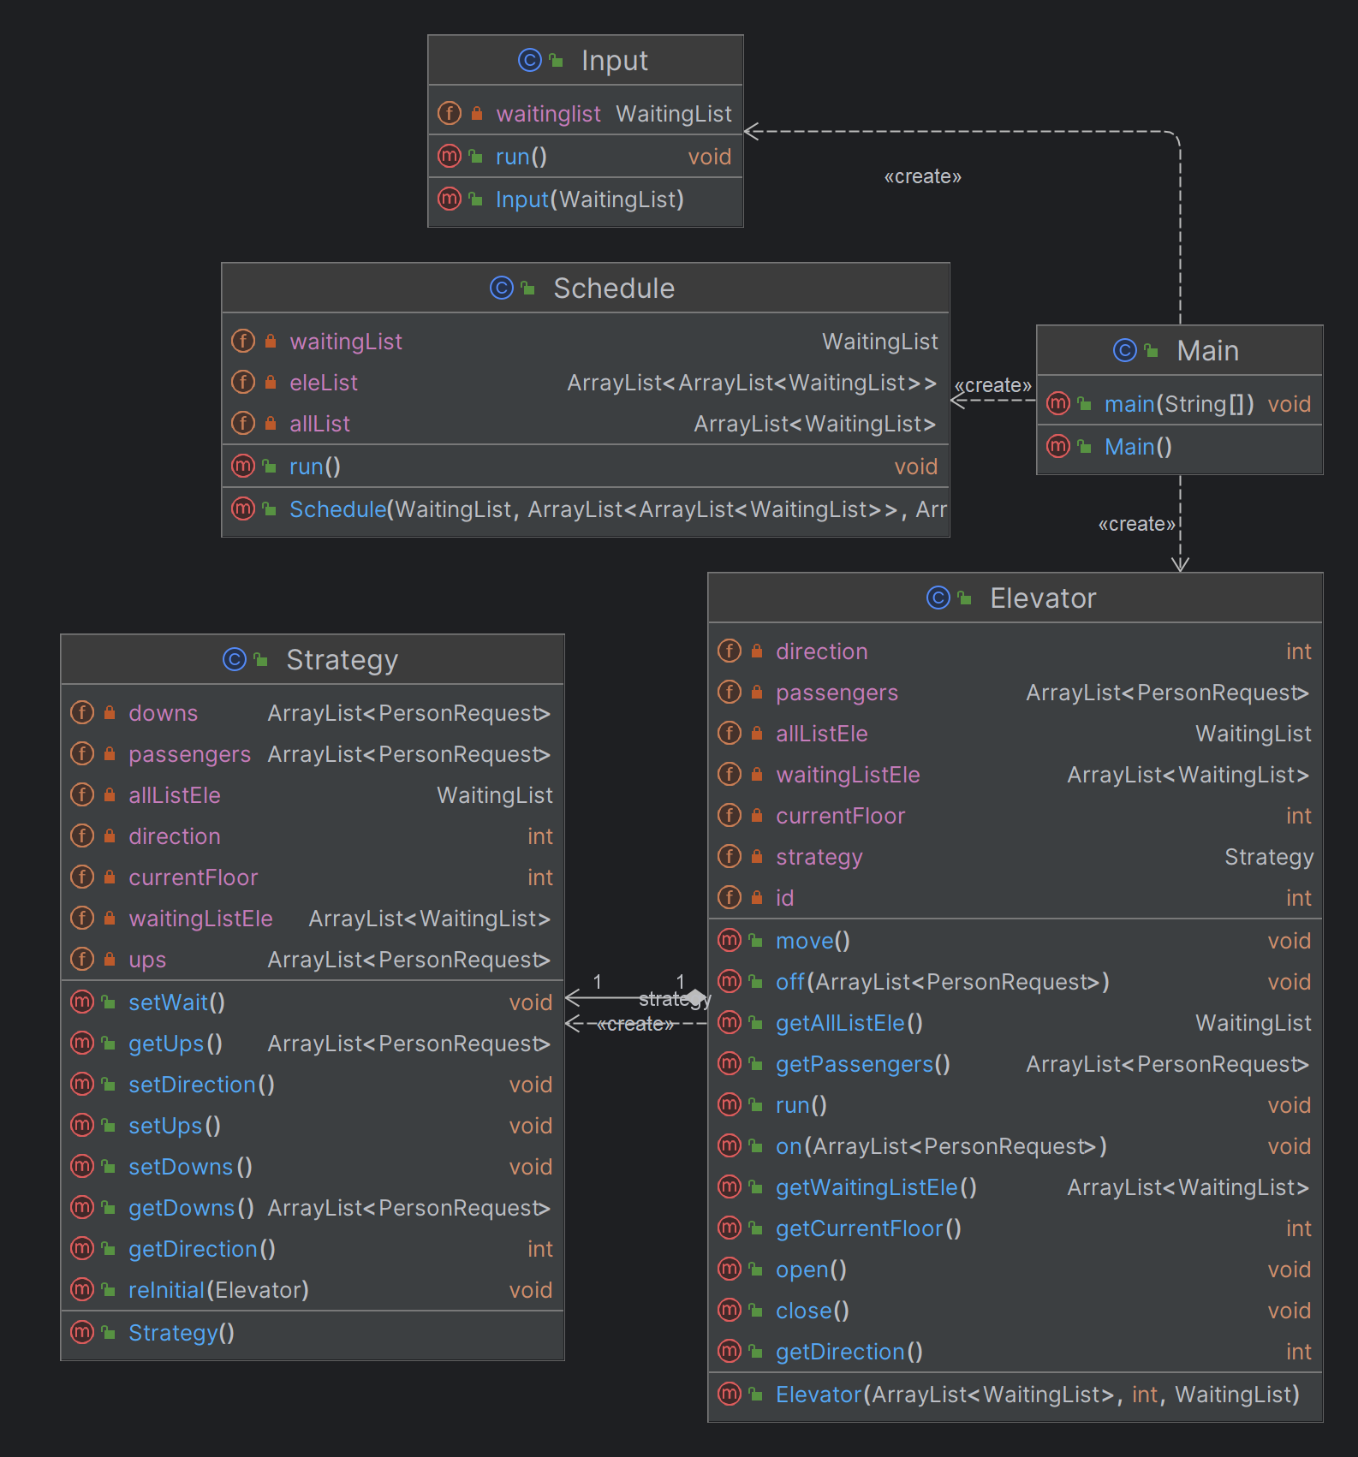The image size is (1358, 1457).
Task: Click the field icon of waitinglist in Input
Action: coord(450,113)
